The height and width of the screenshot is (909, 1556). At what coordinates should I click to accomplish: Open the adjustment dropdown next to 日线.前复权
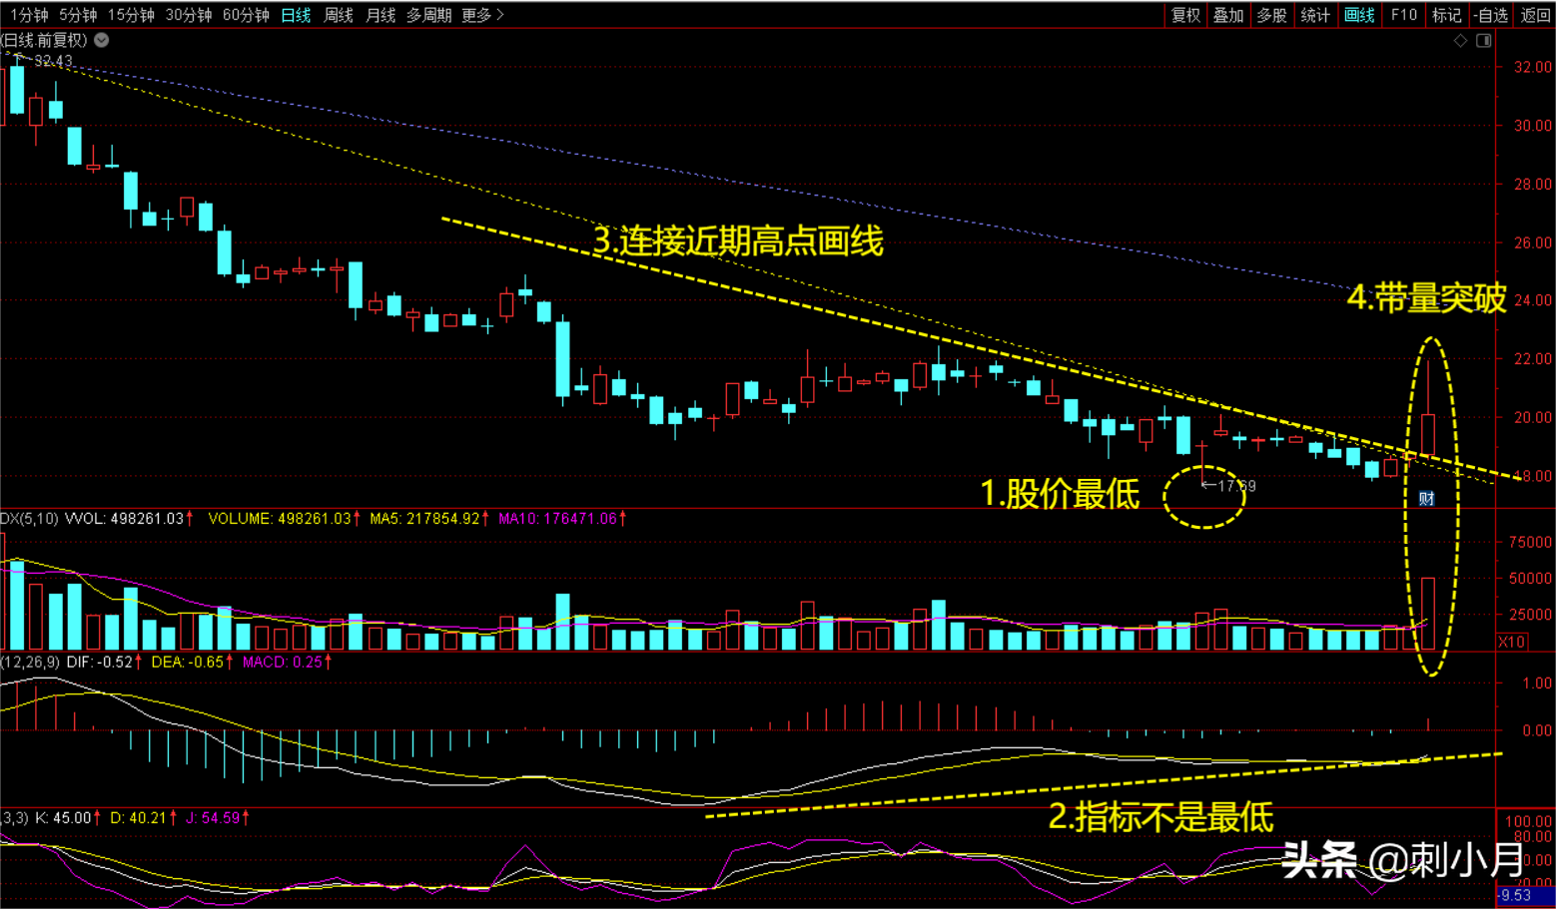pos(102,41)
